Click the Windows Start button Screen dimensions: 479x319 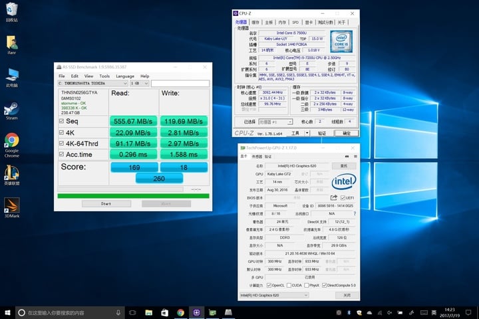tap(7, 312)
